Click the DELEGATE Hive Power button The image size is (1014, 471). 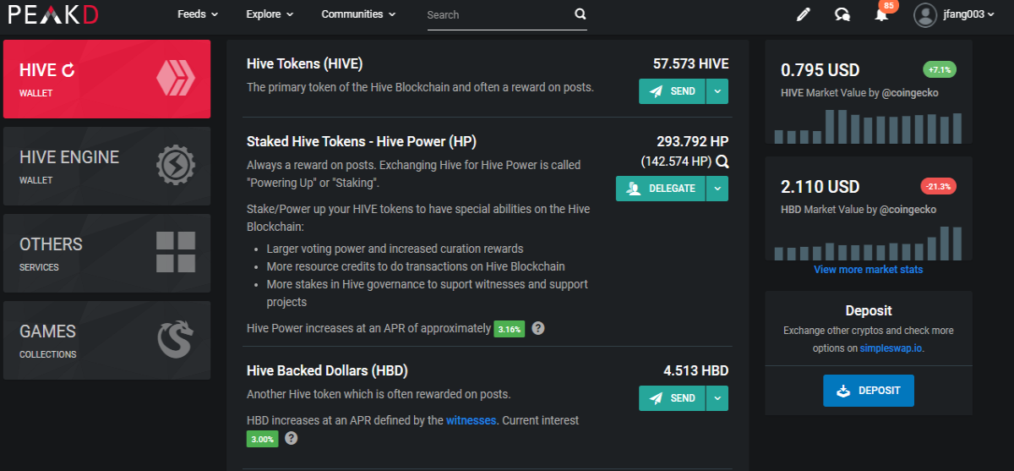[x=661, y=189]
